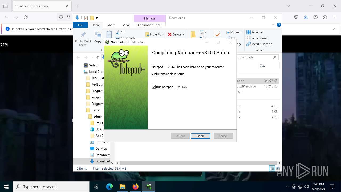This screenshot has width=341, height=192.
Task: Select Contacts in navigation tree
Action: pyautogui.click(x=99, y=142)
